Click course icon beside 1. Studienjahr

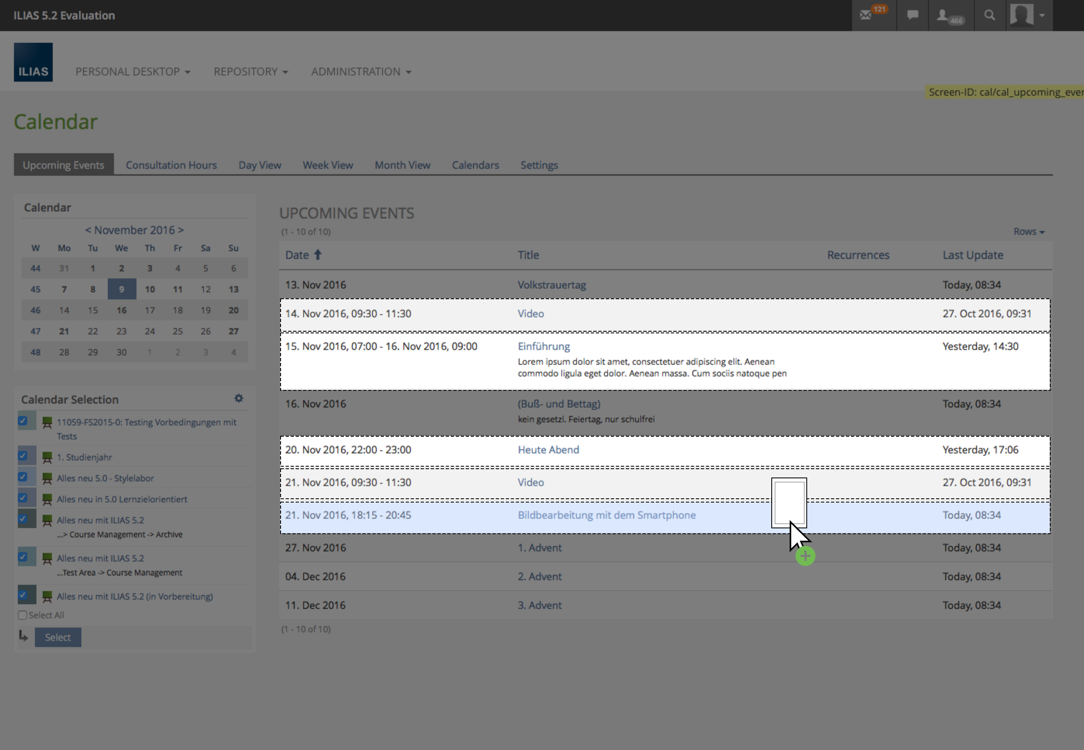[47, 457]
